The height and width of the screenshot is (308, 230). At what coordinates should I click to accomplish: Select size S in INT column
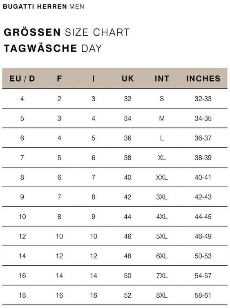pyautogui.click(x=162, y=99)
